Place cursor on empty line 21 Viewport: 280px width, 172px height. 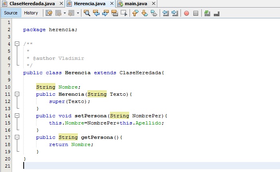(151, 166)
